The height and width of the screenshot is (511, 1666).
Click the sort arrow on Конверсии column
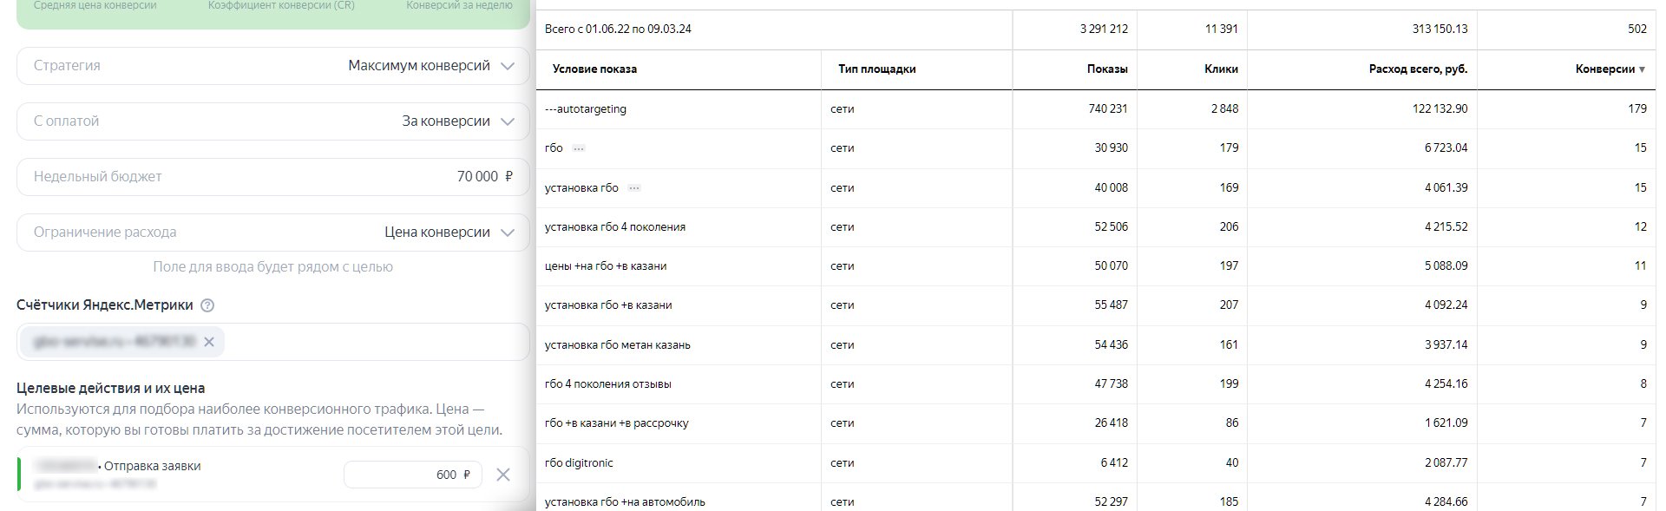[1642, 69]
